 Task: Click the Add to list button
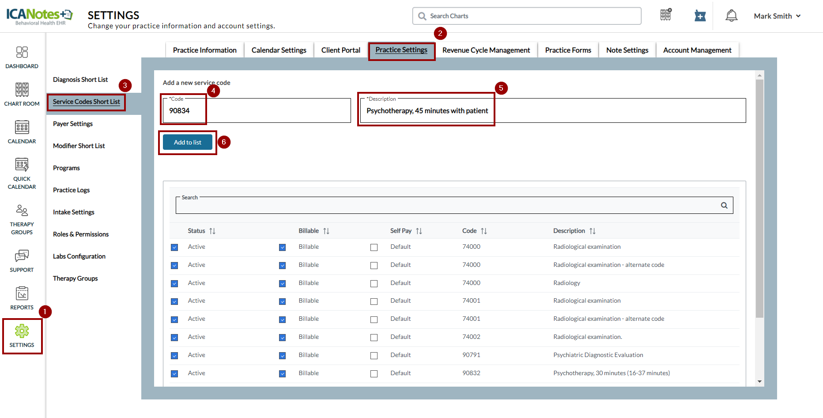point(187,142)
